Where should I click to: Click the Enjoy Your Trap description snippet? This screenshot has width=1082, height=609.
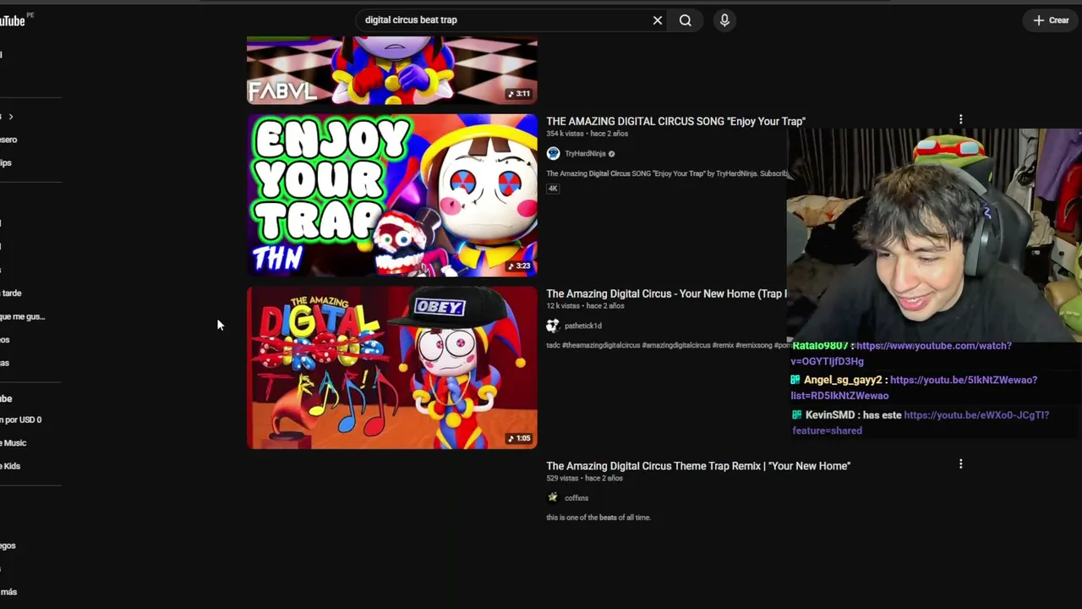click(x=667, y=173)
